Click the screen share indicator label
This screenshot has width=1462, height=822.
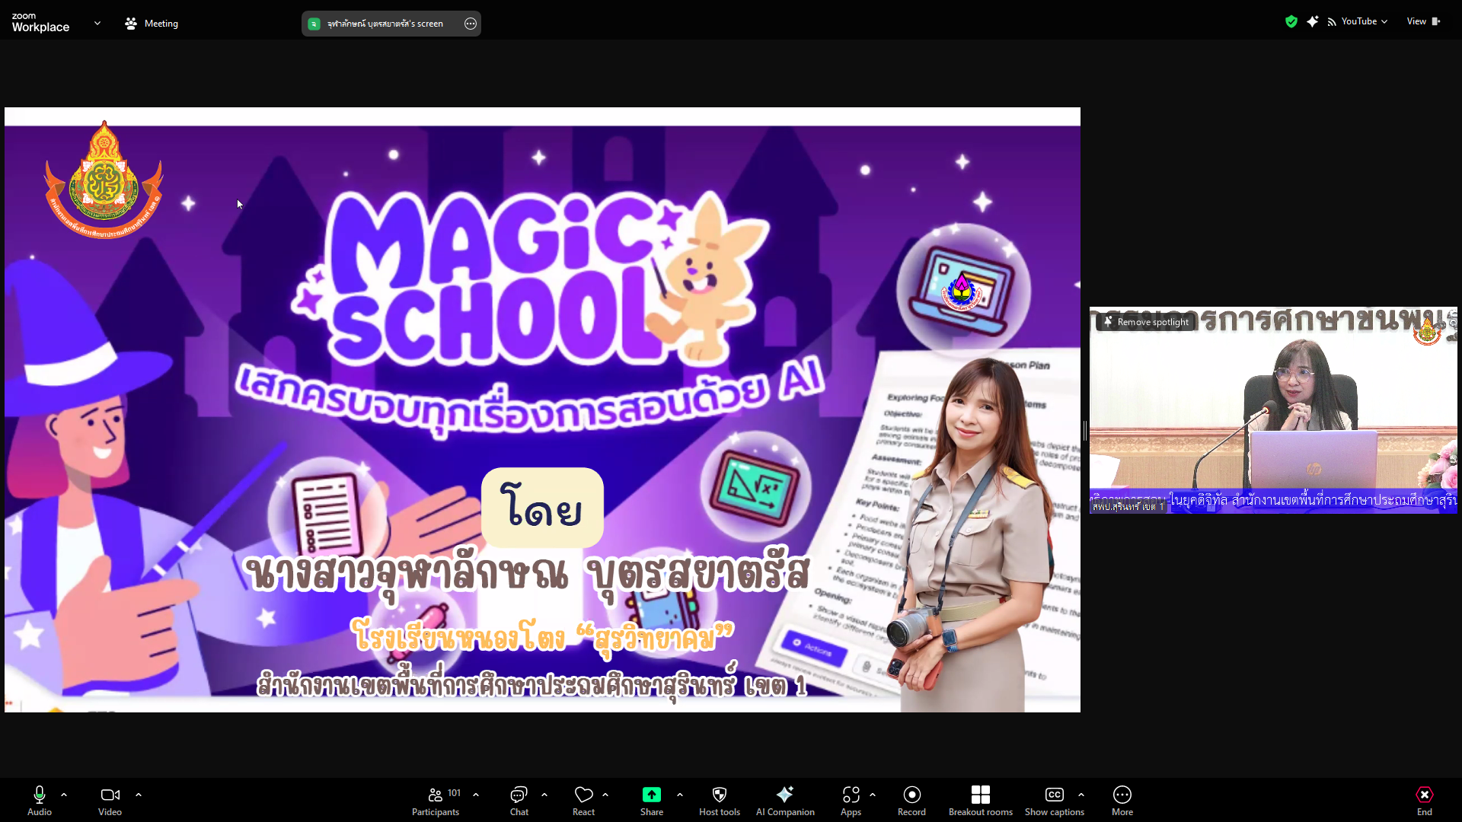[x=385, y=24]
